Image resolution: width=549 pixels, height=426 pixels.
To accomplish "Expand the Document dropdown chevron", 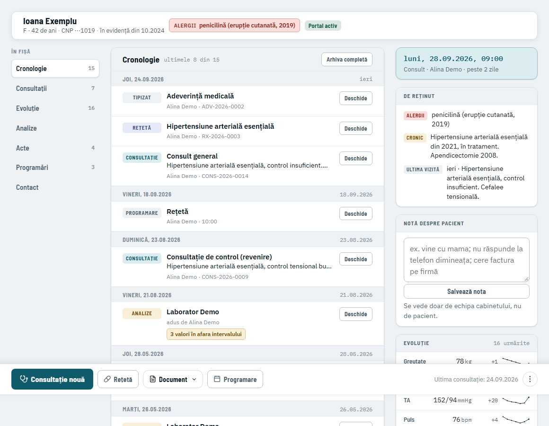I will pyautogui.click(x=195, y=379).
